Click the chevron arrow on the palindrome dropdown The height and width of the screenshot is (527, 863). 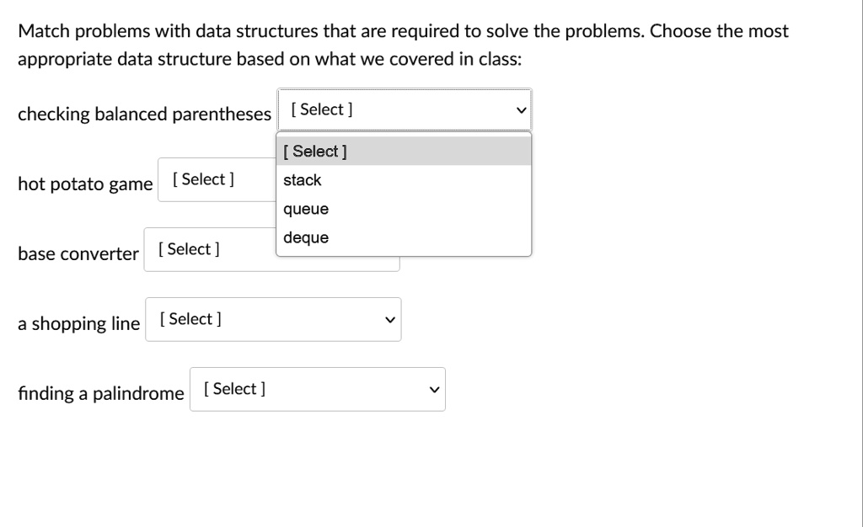pos(434,390)
